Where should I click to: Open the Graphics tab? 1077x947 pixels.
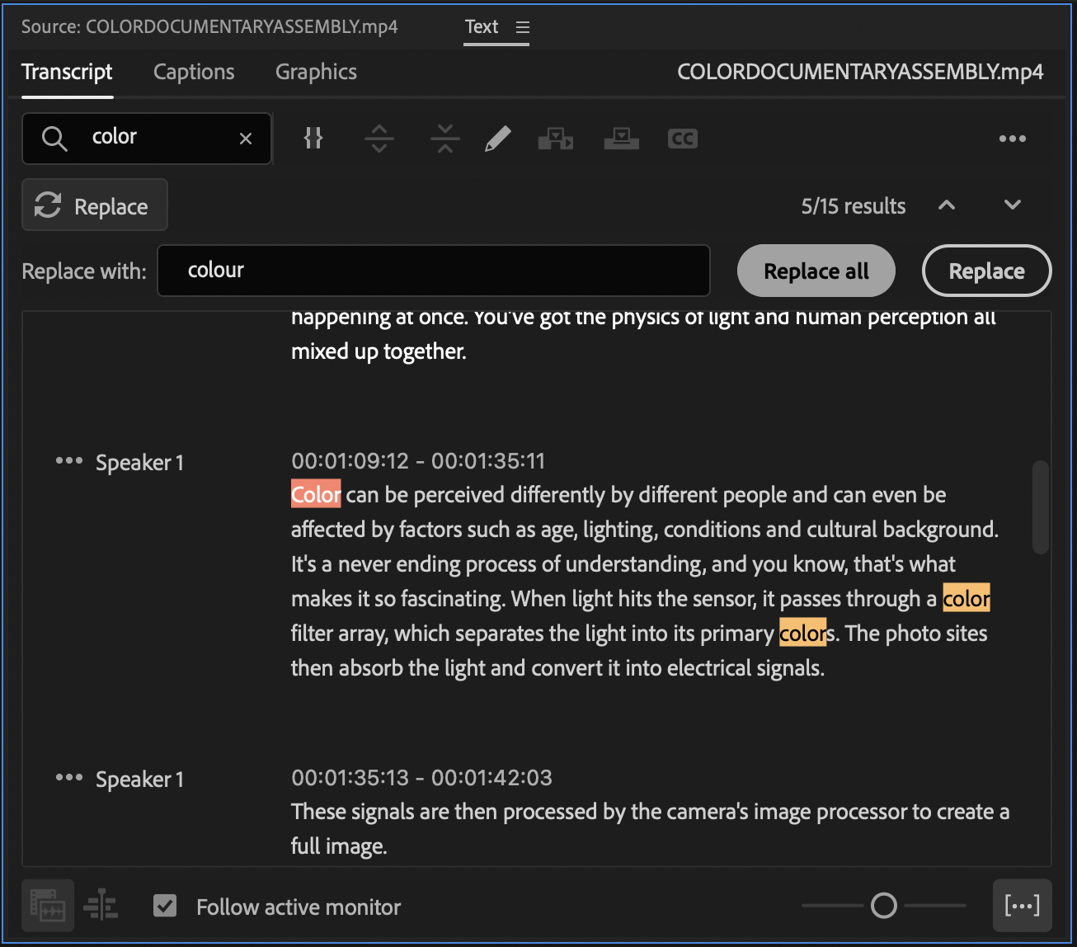click(x=316, y=72)
